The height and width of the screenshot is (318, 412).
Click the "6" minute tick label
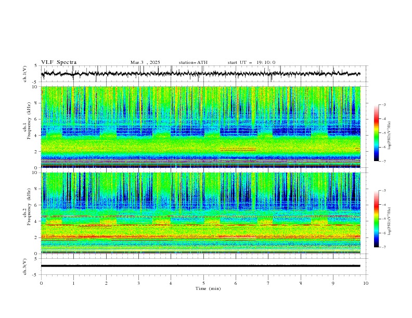click(236, 283)
